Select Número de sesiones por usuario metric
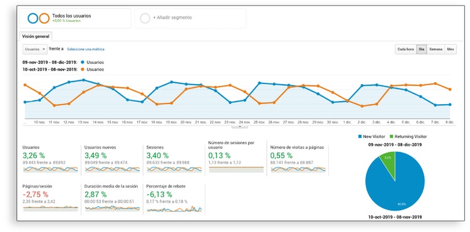Screen dimensions: 470x232 click(x=236, y=157)
